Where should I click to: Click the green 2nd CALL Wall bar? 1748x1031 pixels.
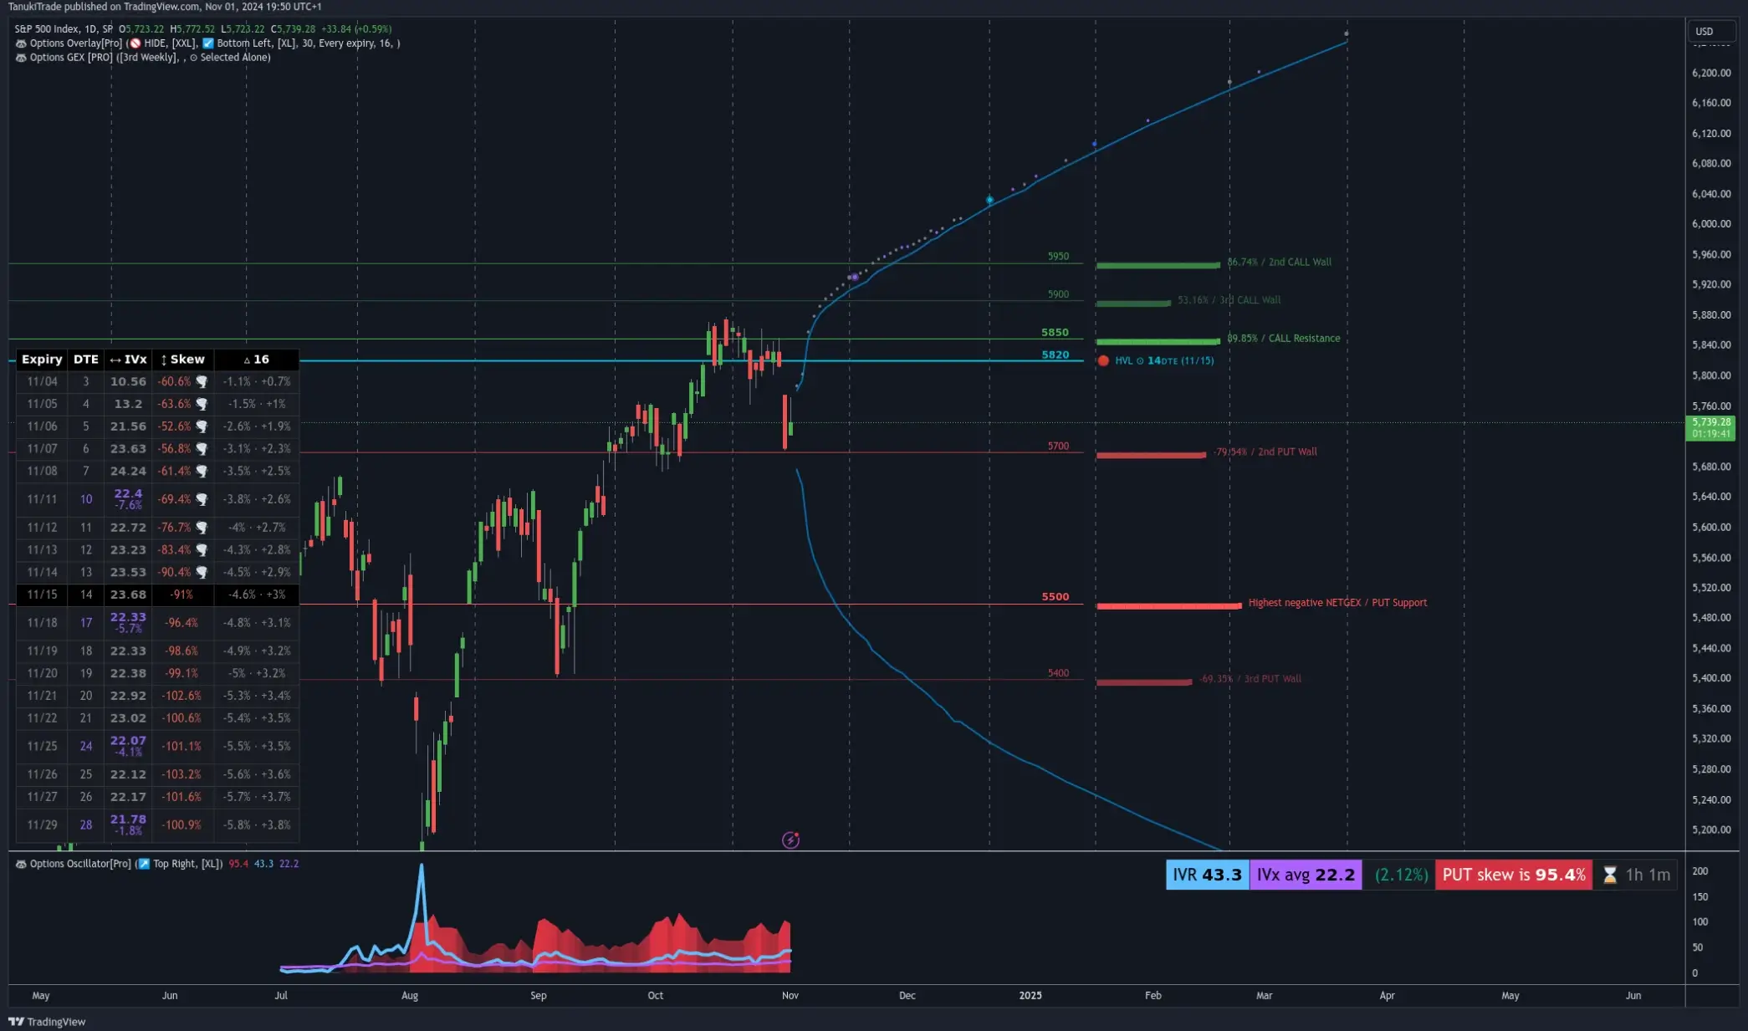(1158, 265)
